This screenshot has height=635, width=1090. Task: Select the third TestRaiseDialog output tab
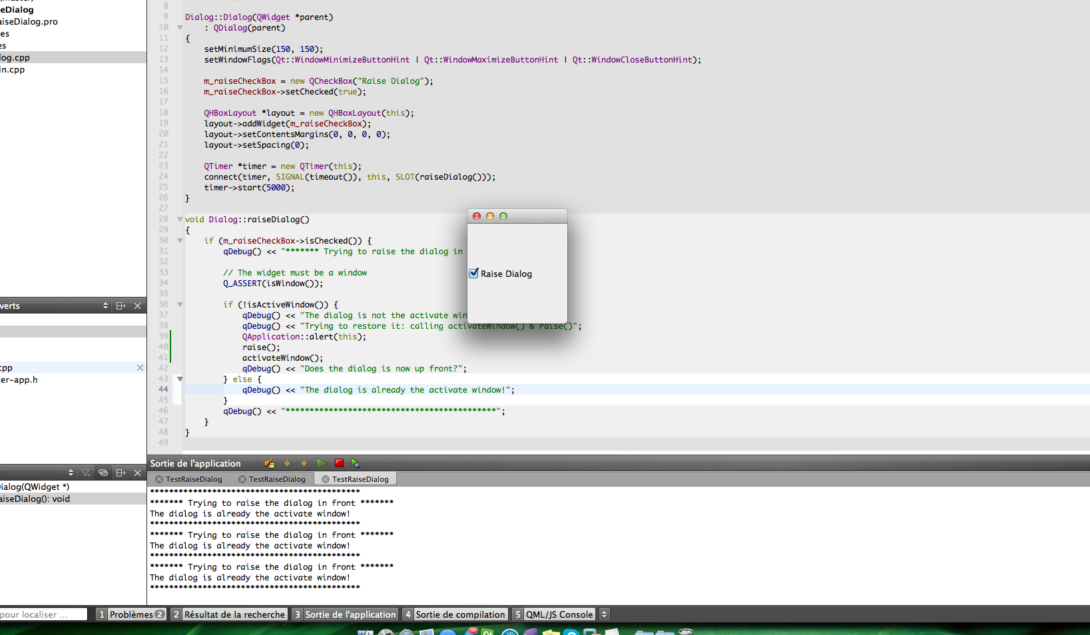click(x=360, y=479)
